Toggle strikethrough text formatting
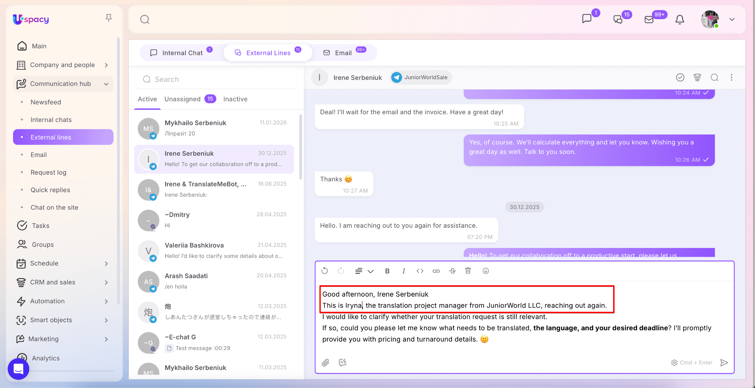 pyautogui.click(x=452, y=271)
